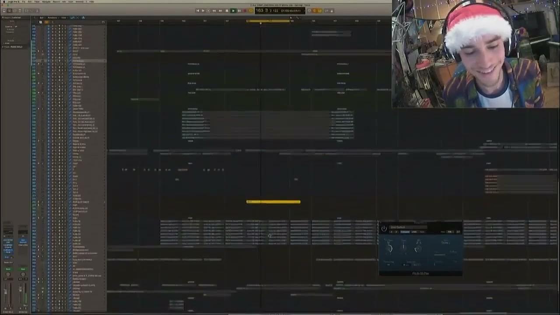Toggle Pitch Shifter plugin power button

(x=384, y=228)
